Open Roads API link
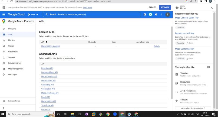 46,97
